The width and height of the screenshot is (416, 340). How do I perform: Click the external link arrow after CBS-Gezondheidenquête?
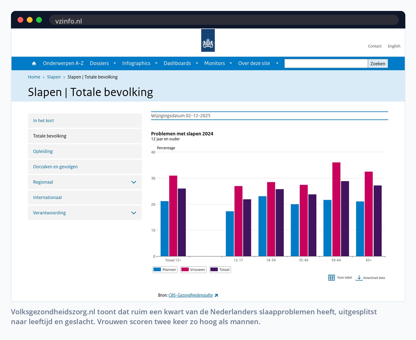coord(216,295)
